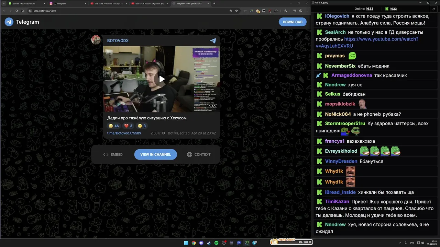Image resolution: width=440 pixels, height=247 pixels.
Task: Switch to The Male Protector Fantasy tab
Action: [108, 3]
